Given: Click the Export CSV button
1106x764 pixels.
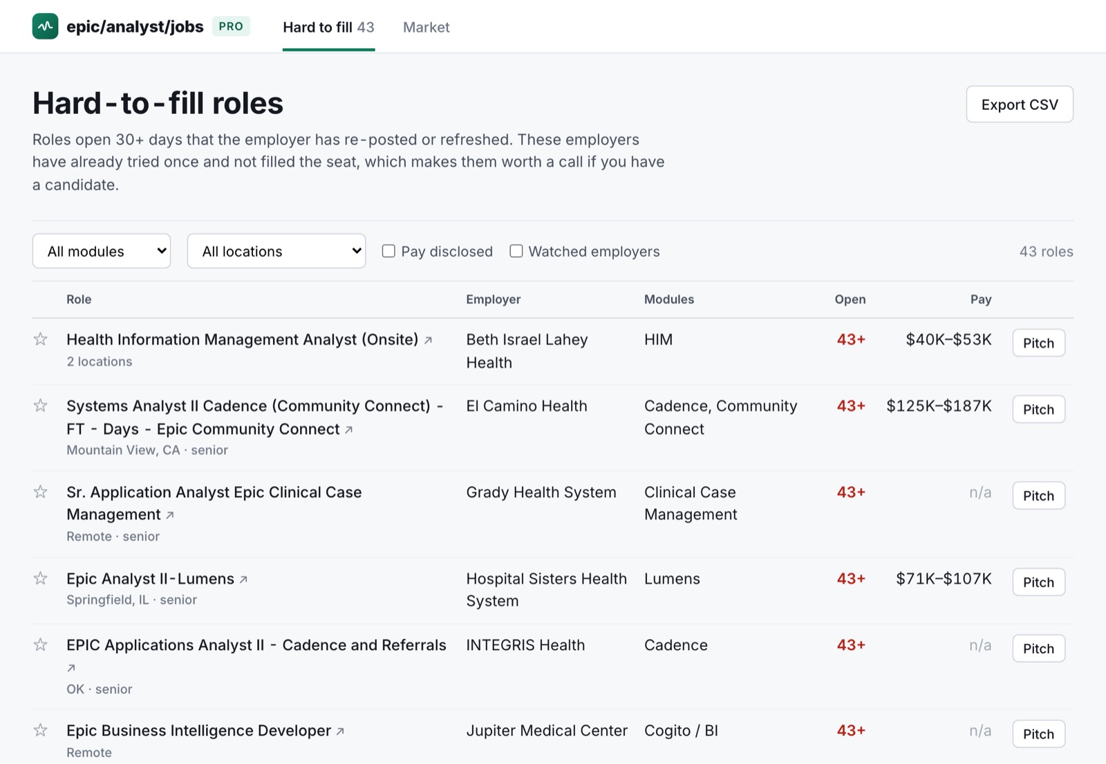Looking at the screenshot, I should point(1020,104).
